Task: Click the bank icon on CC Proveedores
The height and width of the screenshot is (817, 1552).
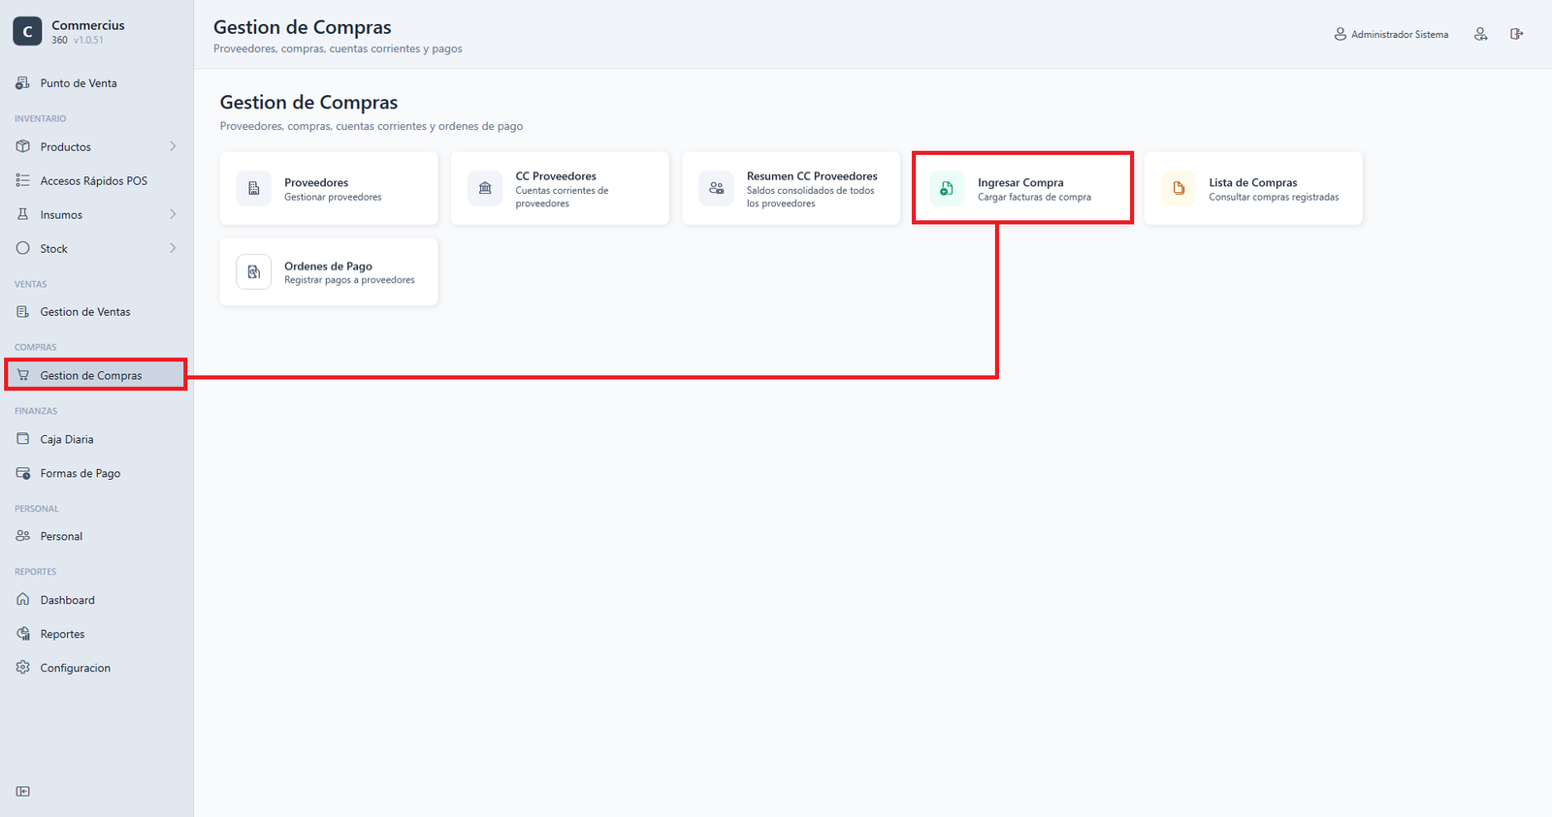Action: click(485, 189)
